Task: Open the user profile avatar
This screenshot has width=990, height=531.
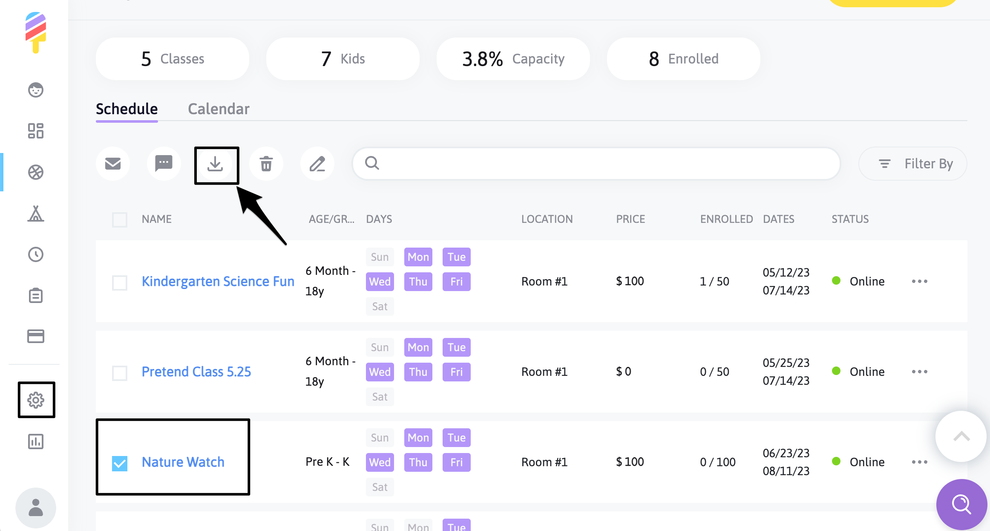Action: pyautogui.click(x=36, y=508)
